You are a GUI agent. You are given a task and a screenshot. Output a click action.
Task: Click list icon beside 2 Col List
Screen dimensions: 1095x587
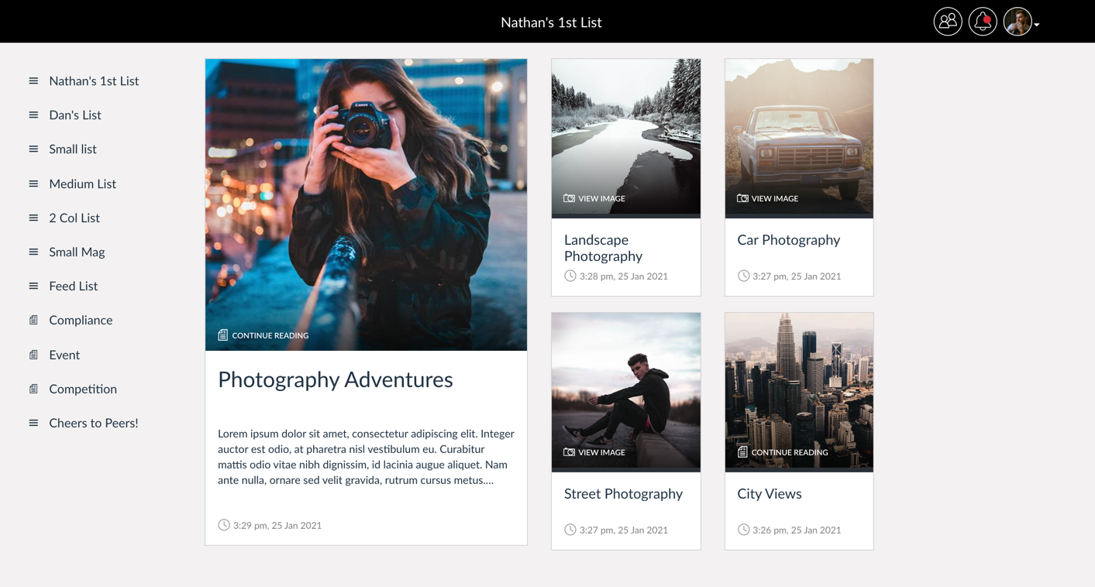point(33,218)
